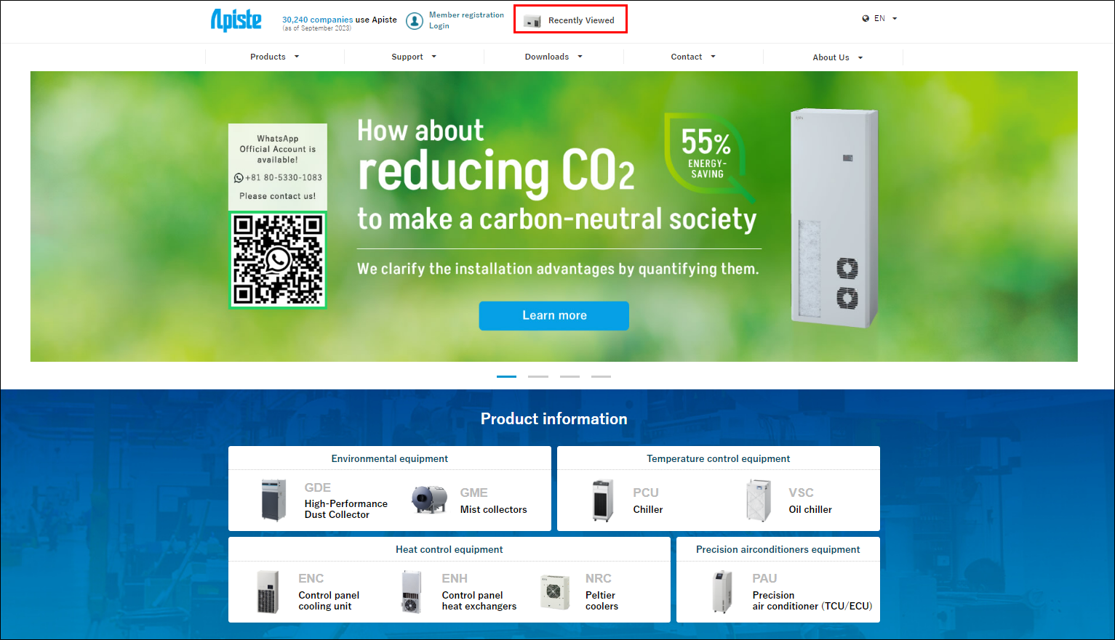Click the cooling unit photo in banner
Viewport: 1115px width, 640px height.
tap(834, 218)
